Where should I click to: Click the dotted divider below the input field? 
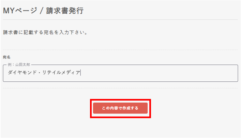point(120,88)
